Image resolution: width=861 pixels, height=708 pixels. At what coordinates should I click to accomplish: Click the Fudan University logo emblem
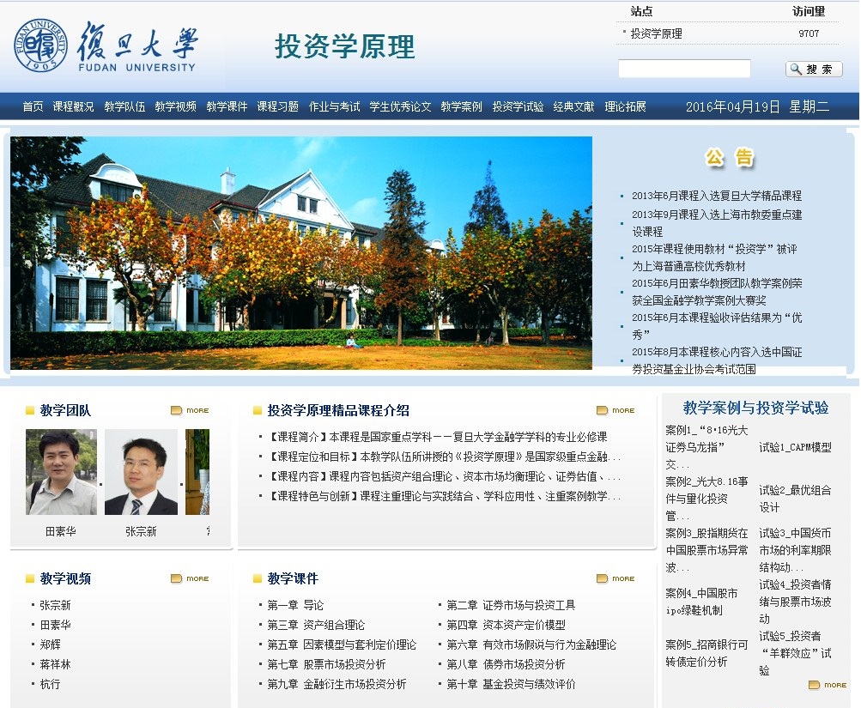40,45
